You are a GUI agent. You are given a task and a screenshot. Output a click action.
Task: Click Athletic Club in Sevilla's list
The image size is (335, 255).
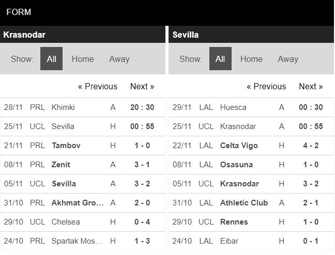point(244,203)
